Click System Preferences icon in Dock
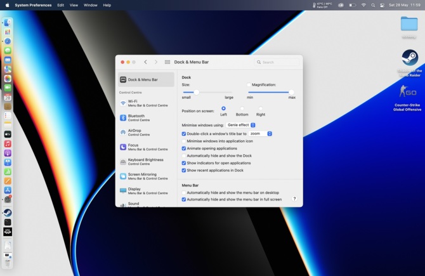Image resolution: width=425 pixels, height=276 pixels. pos(8,199)
